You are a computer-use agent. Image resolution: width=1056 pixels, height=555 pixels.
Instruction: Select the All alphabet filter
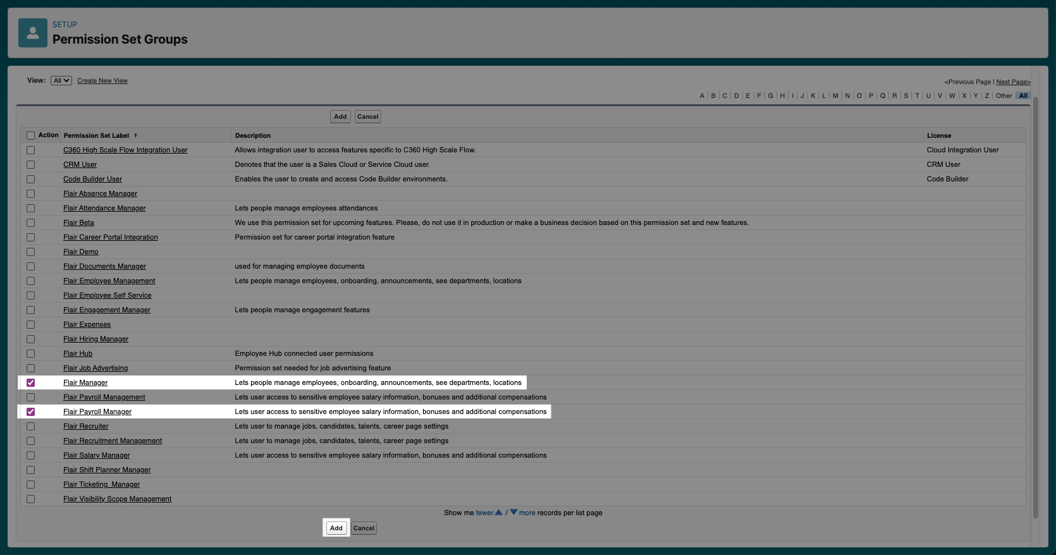1023,96
